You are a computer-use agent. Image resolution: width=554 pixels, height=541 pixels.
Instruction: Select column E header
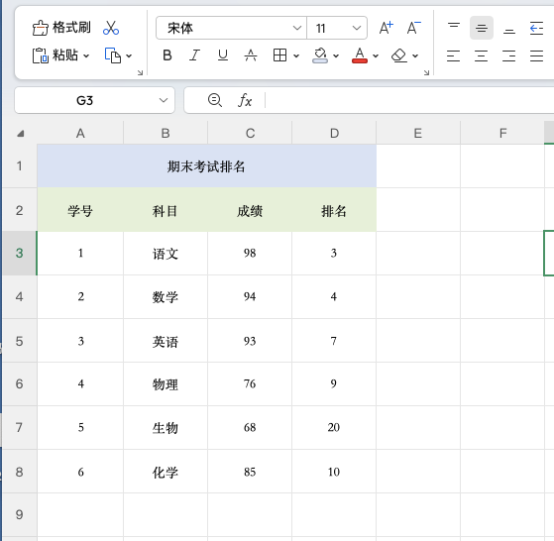(418, 133)
